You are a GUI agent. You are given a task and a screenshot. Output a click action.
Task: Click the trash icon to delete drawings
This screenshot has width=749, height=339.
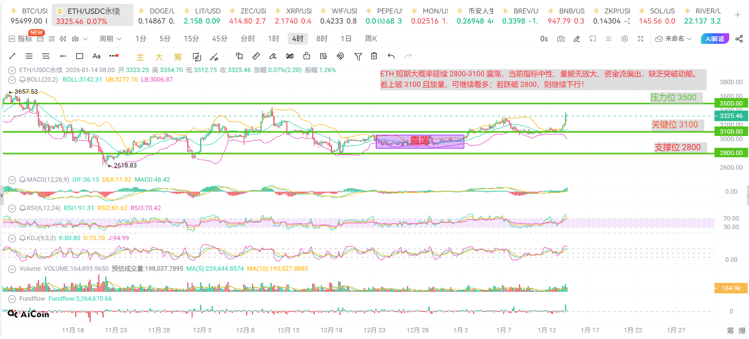click(374, 56)
